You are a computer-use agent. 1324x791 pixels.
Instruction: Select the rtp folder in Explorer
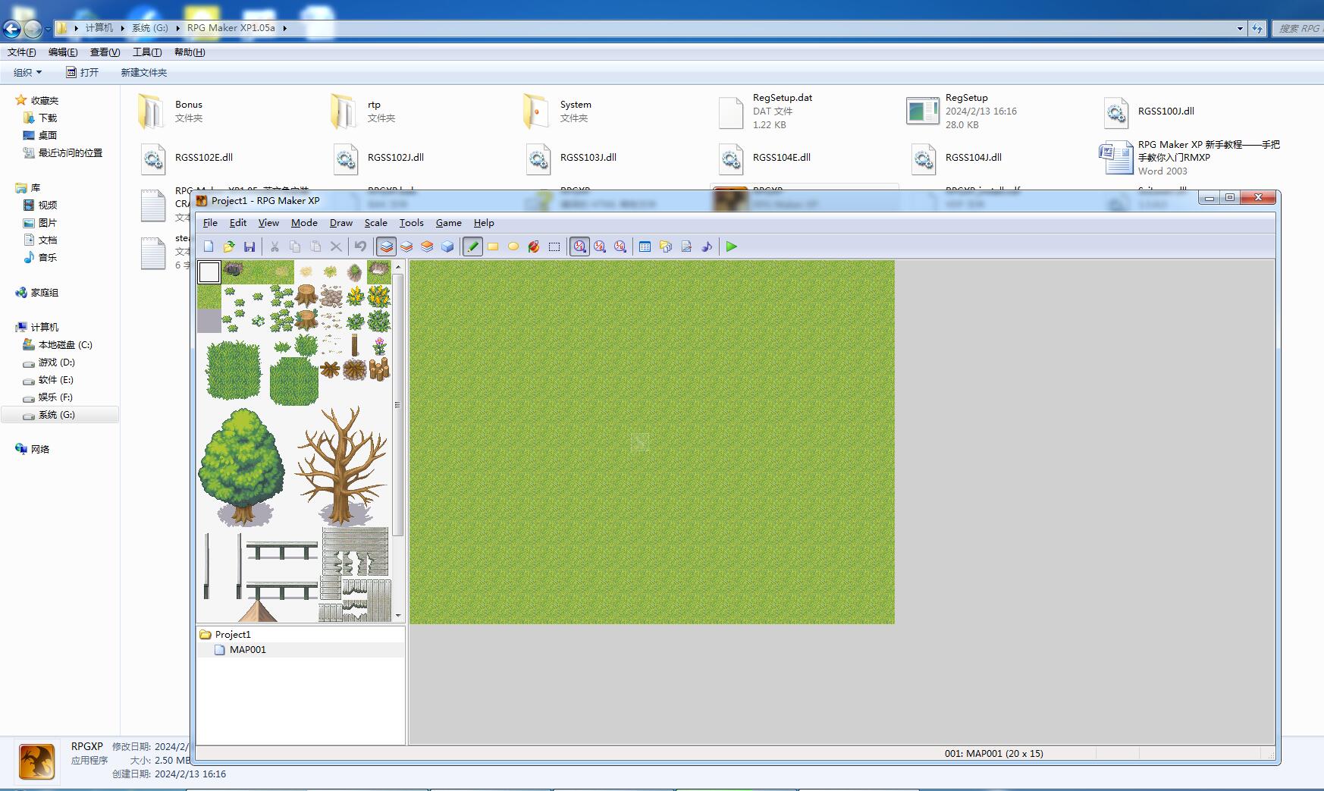[x=364, y=111]
